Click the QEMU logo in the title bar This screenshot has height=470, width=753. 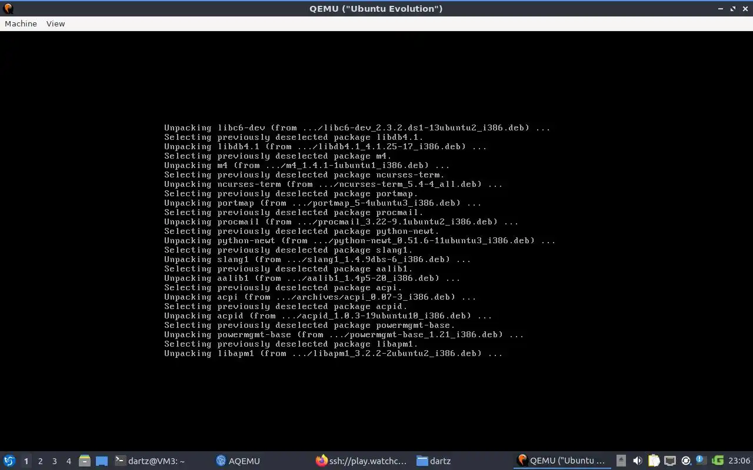(x=8, y=9)
